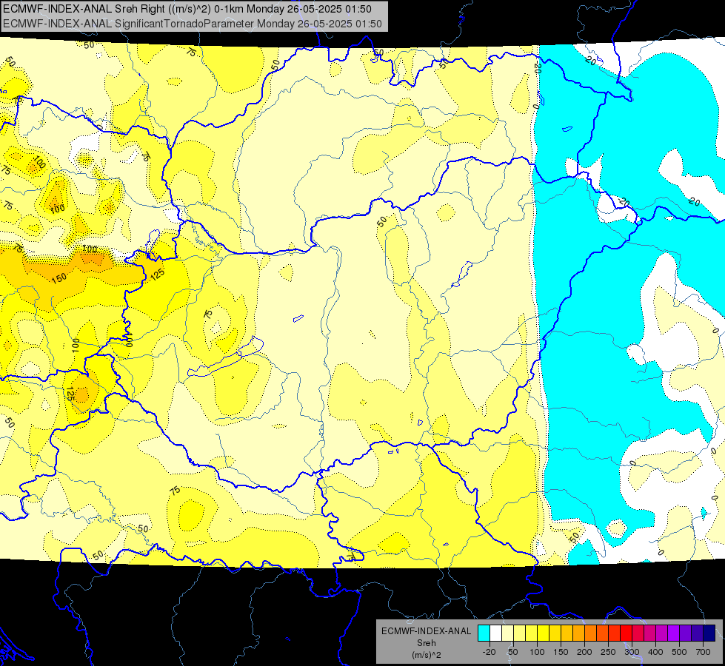Click the SignificantTornadoParameter title line

pyautogui.click(x=193, y=24)
